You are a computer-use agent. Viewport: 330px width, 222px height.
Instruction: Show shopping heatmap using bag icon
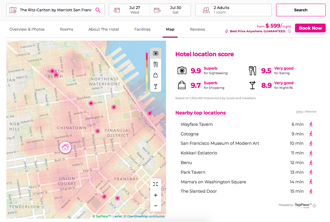(x=155, y=75)
